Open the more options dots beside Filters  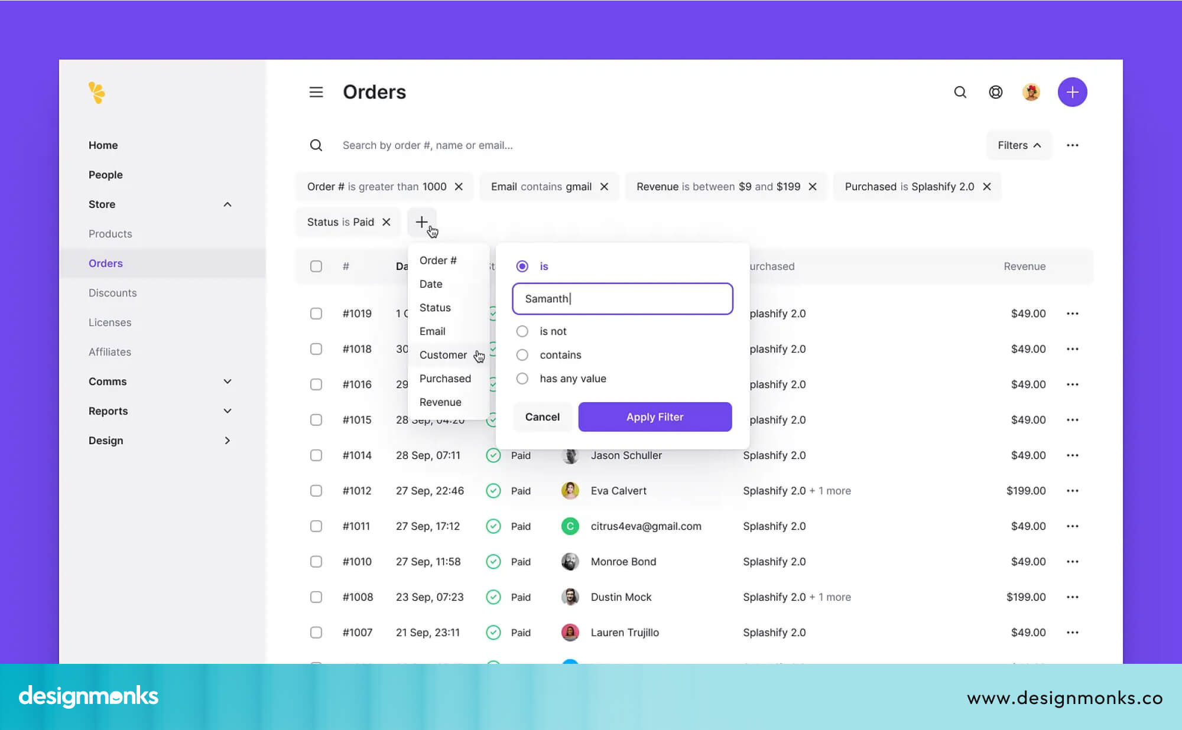(x=1073, y=145)
